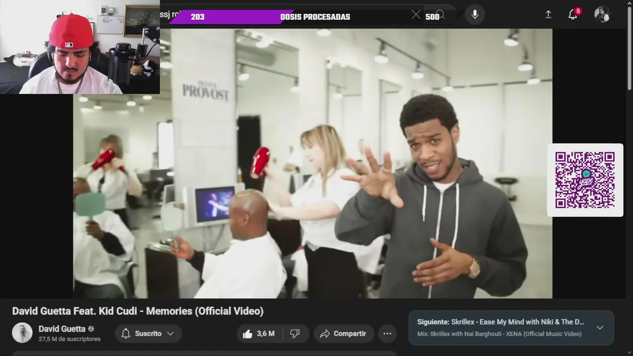Share the video via Compartir button
633x356 pixels.
click(343, 334)
